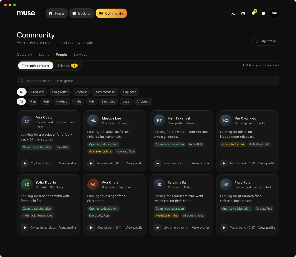Select Find collaborators segment
Screen dimensions: 296x257
36,66
